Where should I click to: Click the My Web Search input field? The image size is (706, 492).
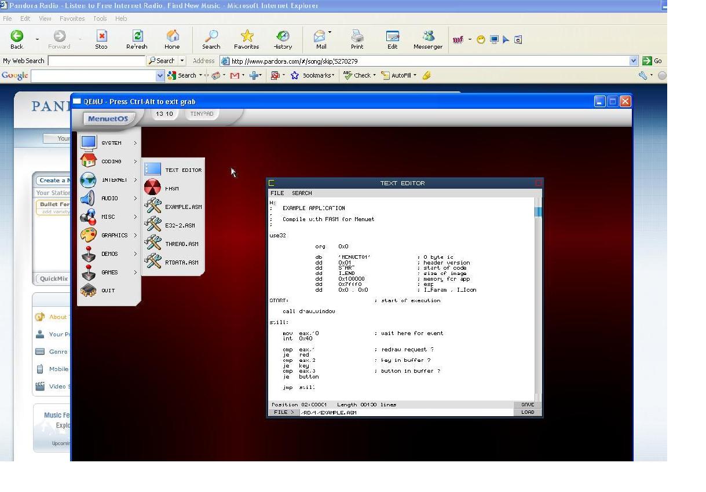(96, 61)
